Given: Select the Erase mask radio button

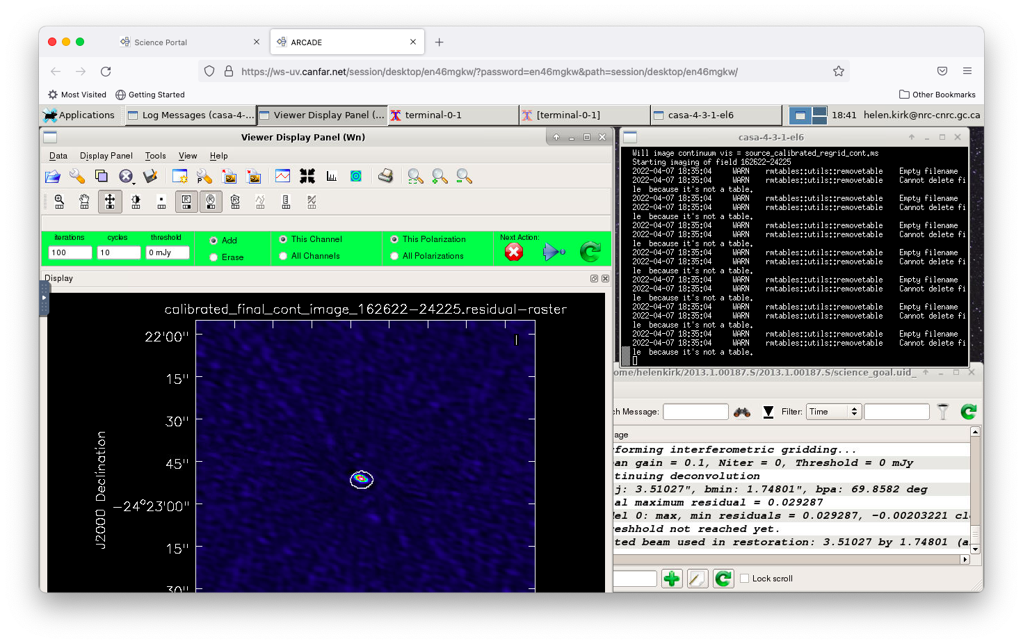Looking at the screenshot, I should coord(214,257).
